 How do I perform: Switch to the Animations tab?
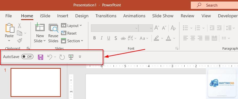(134, 16)
